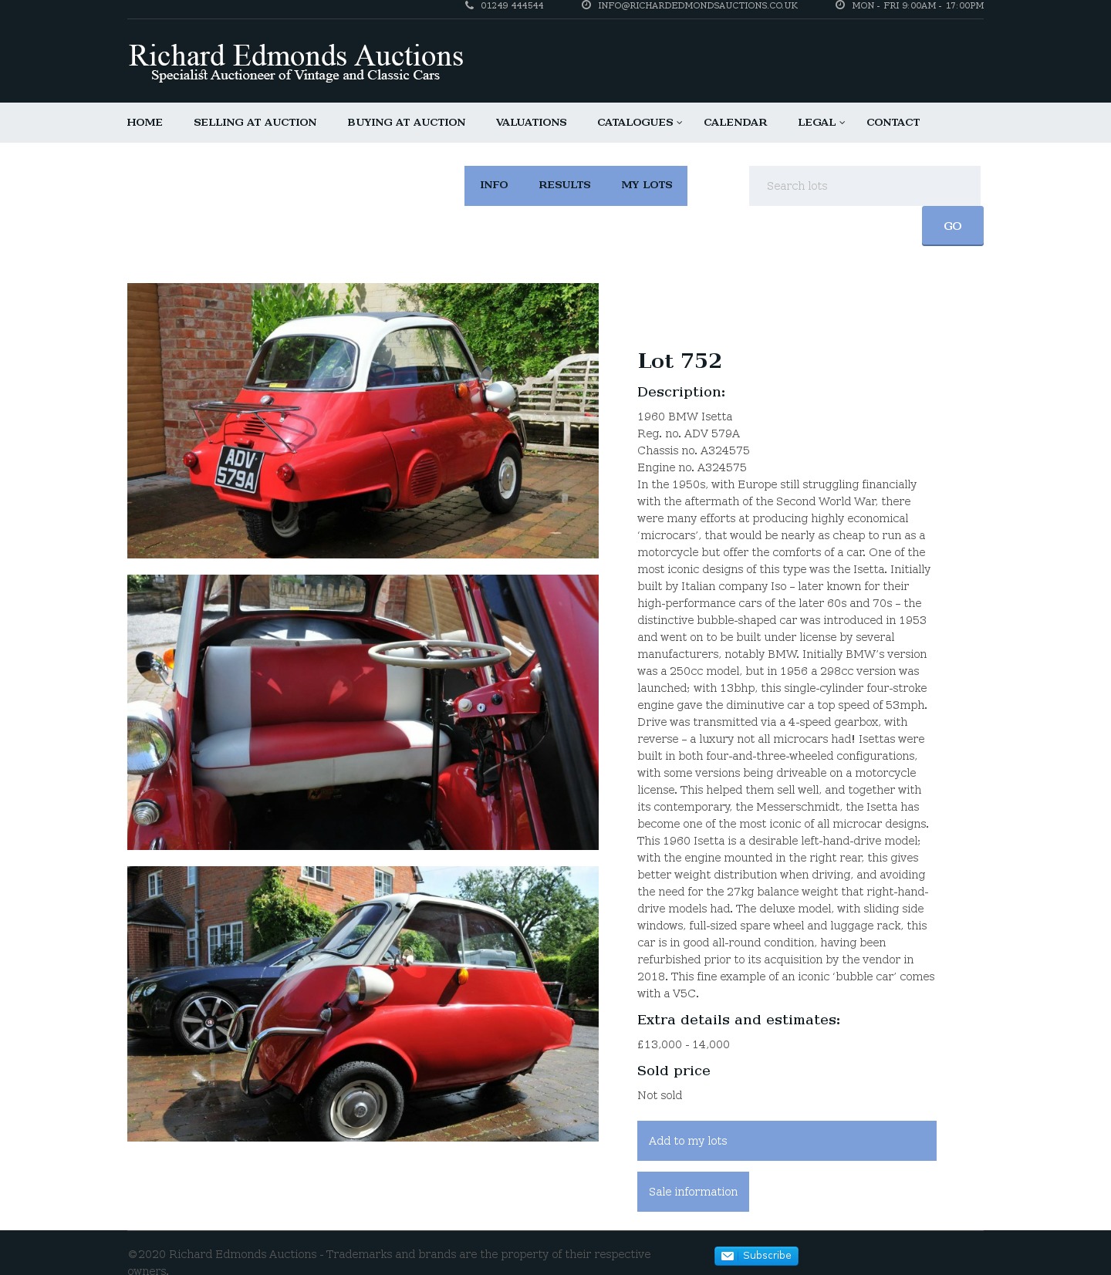The image size is (1111, 1275).
Task: Click Add to my lots button
Action: 787,1141
